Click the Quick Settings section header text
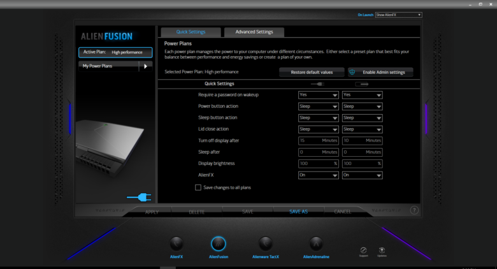 pos(219,84)
